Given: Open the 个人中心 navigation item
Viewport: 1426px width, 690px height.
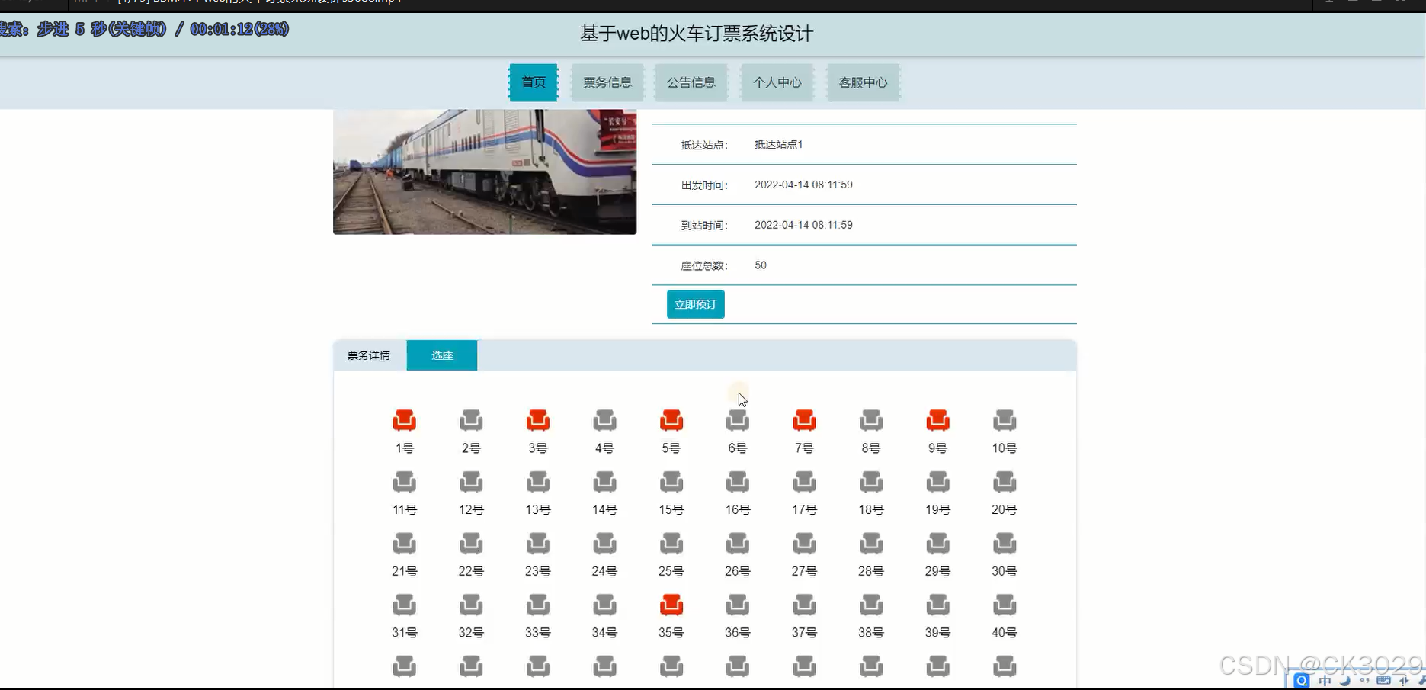Looking at the screenshot, I should click(x=777, y=82).
